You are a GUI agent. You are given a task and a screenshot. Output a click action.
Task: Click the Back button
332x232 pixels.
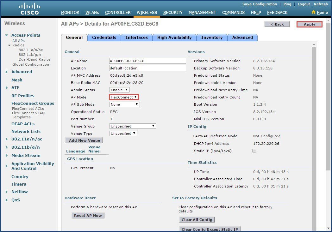click(x=277, y=24)
